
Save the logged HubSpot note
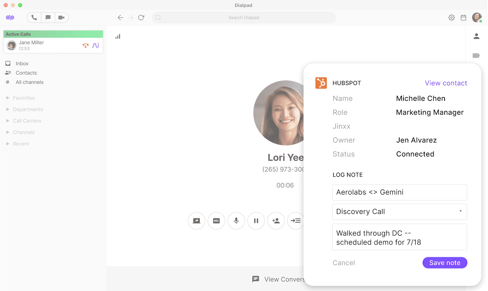pyautogui.click(x=445, y=263)
